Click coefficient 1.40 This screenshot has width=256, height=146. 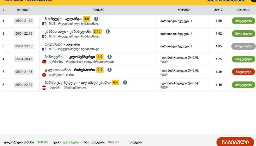click(219, 85)
